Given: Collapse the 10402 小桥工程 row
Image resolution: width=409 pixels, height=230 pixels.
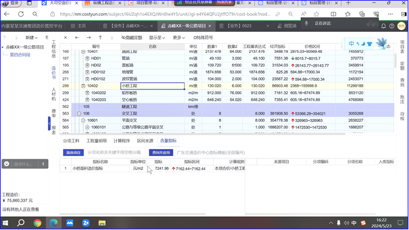Looking at the screenshot, I should 83,86.
